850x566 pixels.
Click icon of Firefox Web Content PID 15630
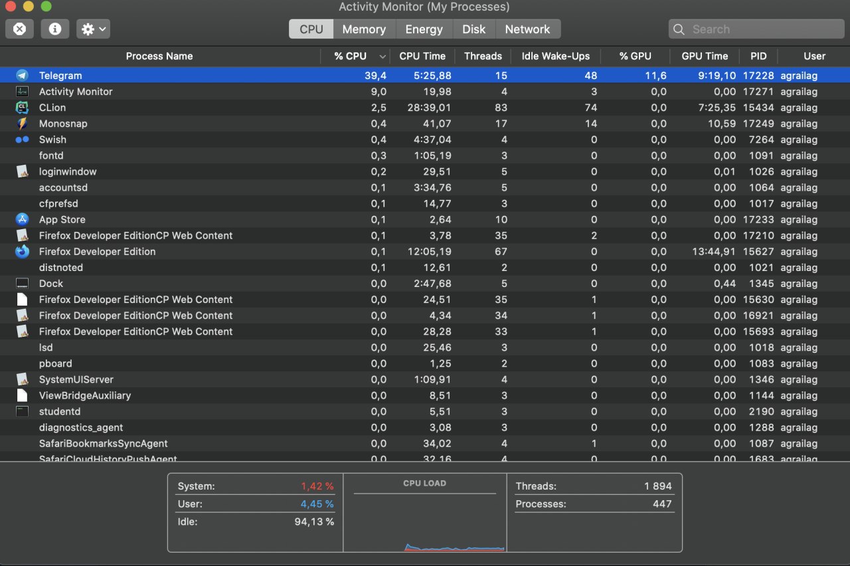pos(23,299)
